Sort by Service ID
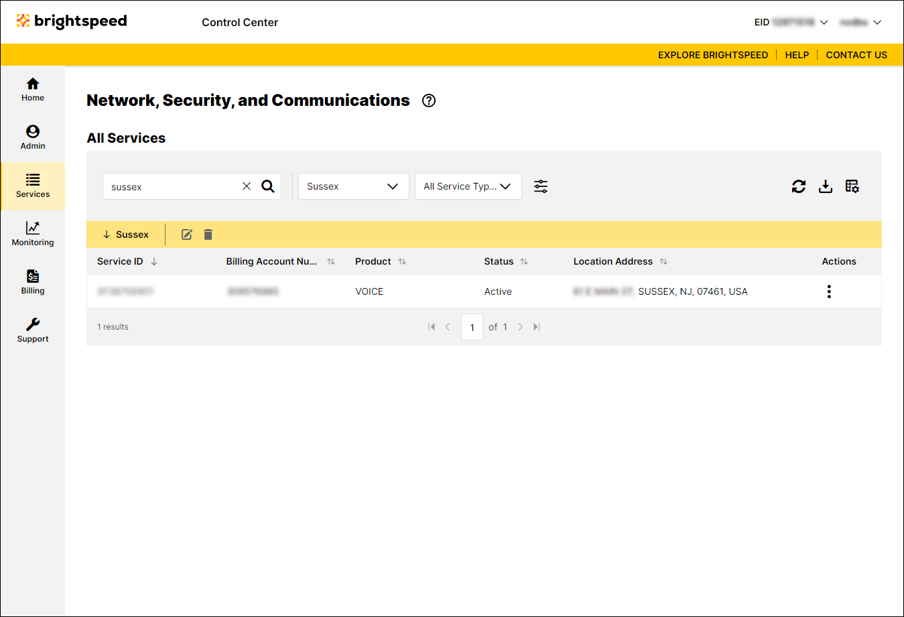The height and width of the screenshot is (617, 904). coord(154,261)
